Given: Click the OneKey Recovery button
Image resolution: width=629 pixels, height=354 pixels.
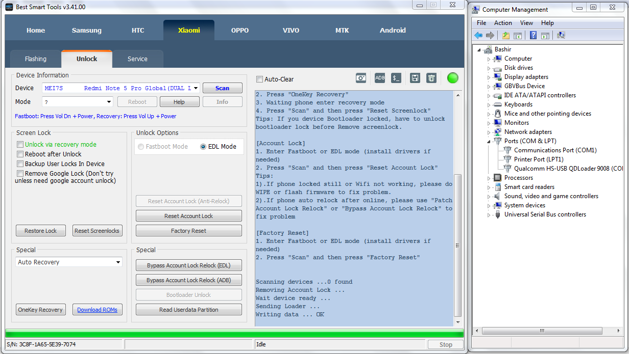Looking at the screenshot, I should click(40, 310).
